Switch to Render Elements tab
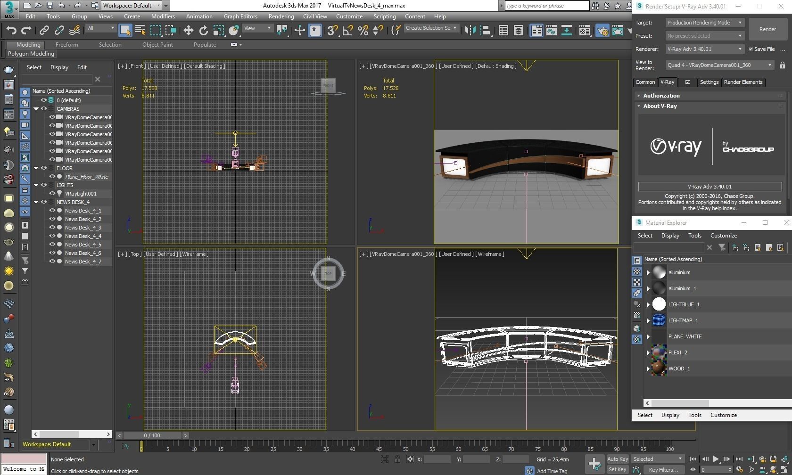The height and width of the screenshot is (475, 792). pos(743,82)
